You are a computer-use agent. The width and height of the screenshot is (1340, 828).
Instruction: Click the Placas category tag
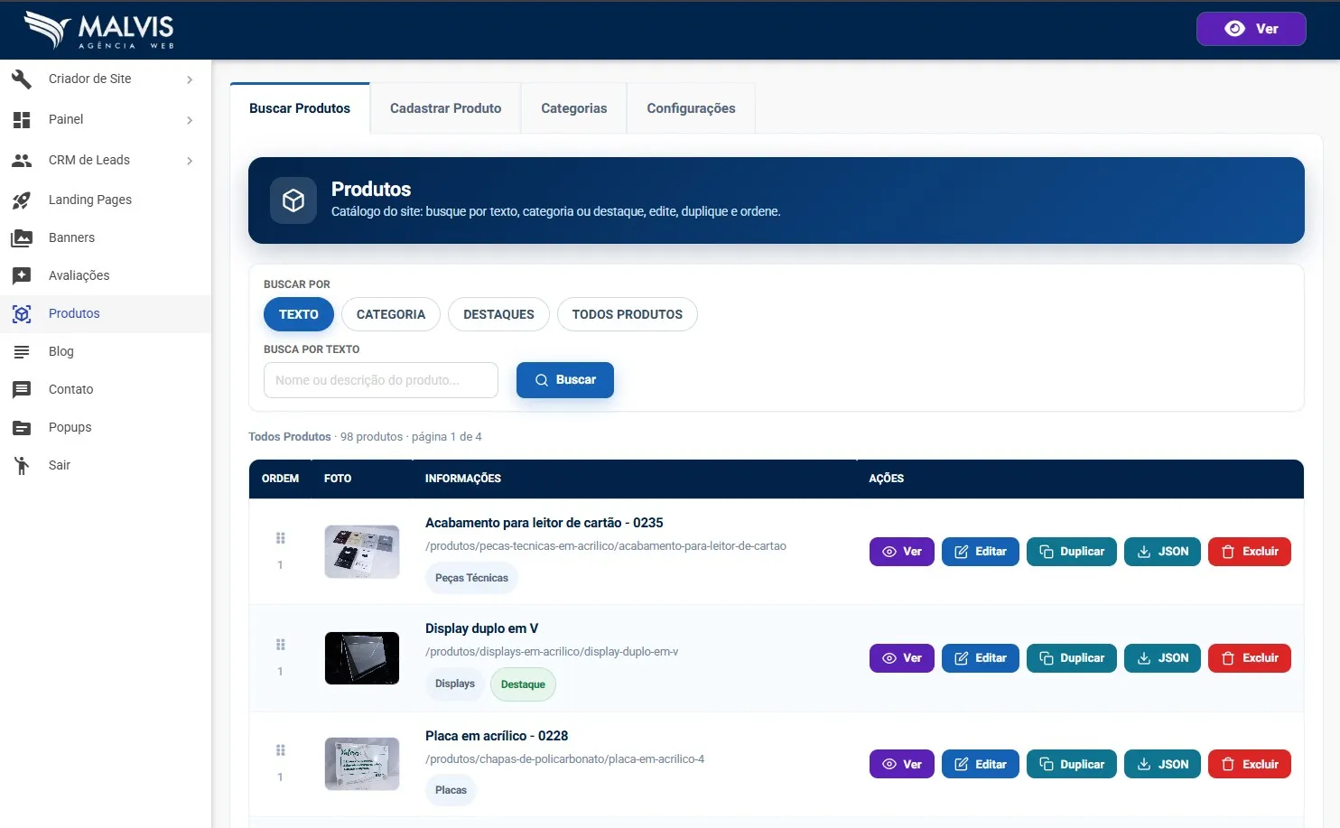click(x=451, y=790)
